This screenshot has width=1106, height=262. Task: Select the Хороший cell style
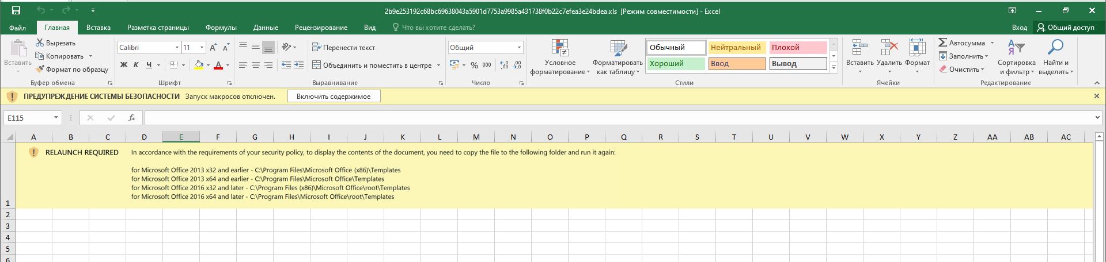(x=676, y=64)
